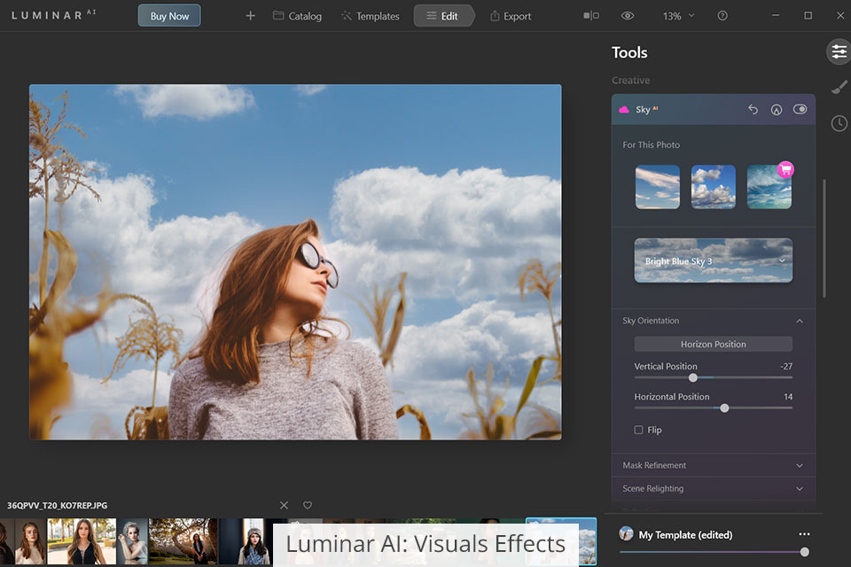The image size is (851, 567).
Task: Click the Vertical Position value -27
Action: [x=786, y=366]
